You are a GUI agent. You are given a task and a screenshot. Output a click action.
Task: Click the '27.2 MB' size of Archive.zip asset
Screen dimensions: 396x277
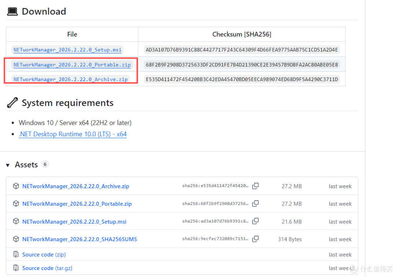point(291,186)
